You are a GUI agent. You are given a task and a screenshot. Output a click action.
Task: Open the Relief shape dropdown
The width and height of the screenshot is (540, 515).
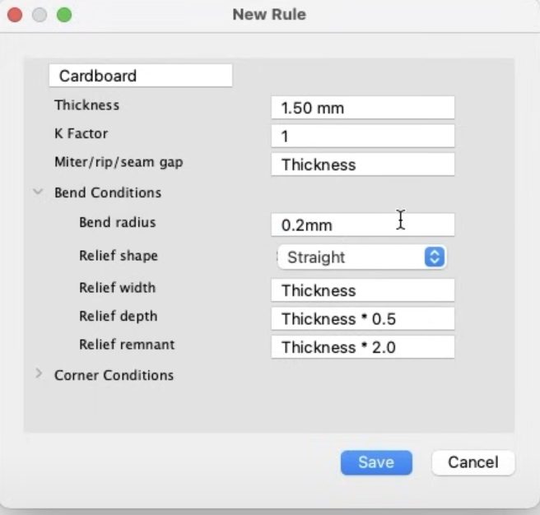coord(361,257)
